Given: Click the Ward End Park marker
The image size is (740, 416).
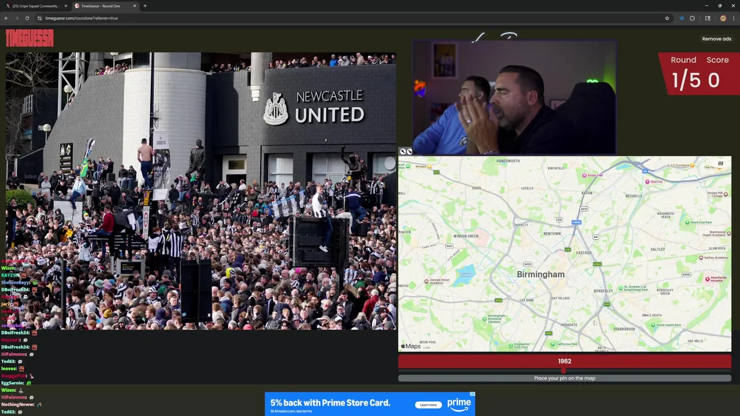Looking at the screenshot, I should pos(687,222).
